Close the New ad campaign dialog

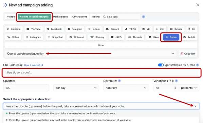[x=198, y=5]
